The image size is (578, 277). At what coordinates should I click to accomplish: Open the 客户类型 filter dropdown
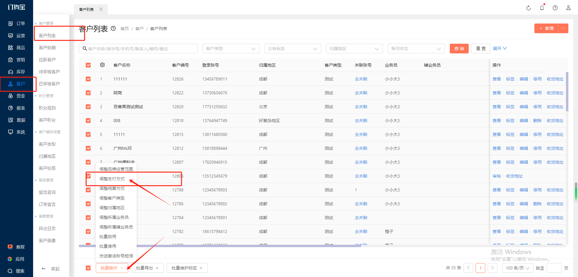coord(231,49)
